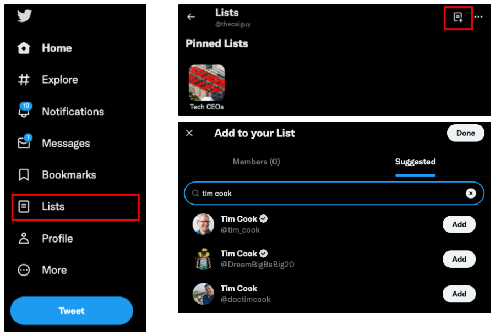Open Lists in the sidebar
This screenshot has width=496, height=336.
[53, 207]
